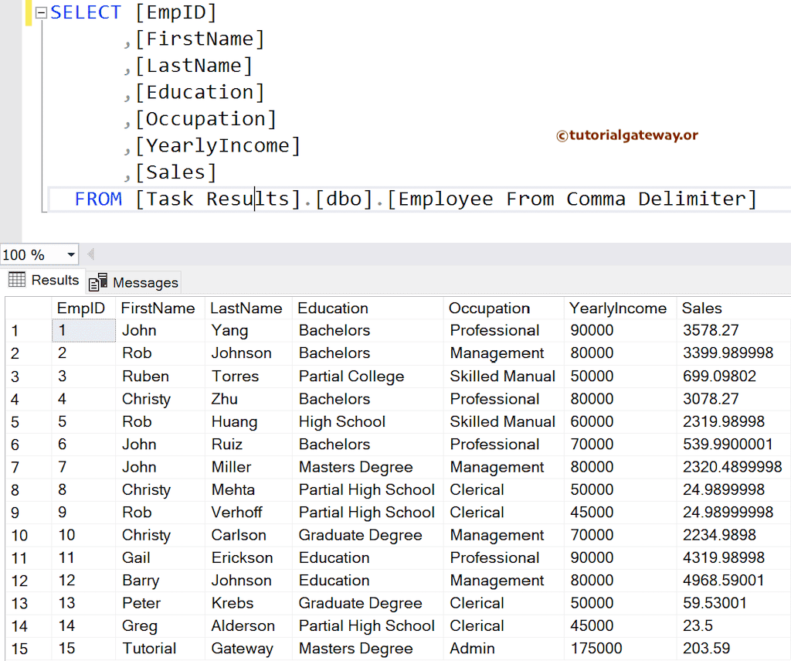Screen dimensions: 791x661
Task: Select row header 15 in results grid
Action: (x=29, y=649)
